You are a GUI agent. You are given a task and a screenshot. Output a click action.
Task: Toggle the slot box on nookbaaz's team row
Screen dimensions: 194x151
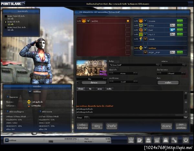[185, 48]
